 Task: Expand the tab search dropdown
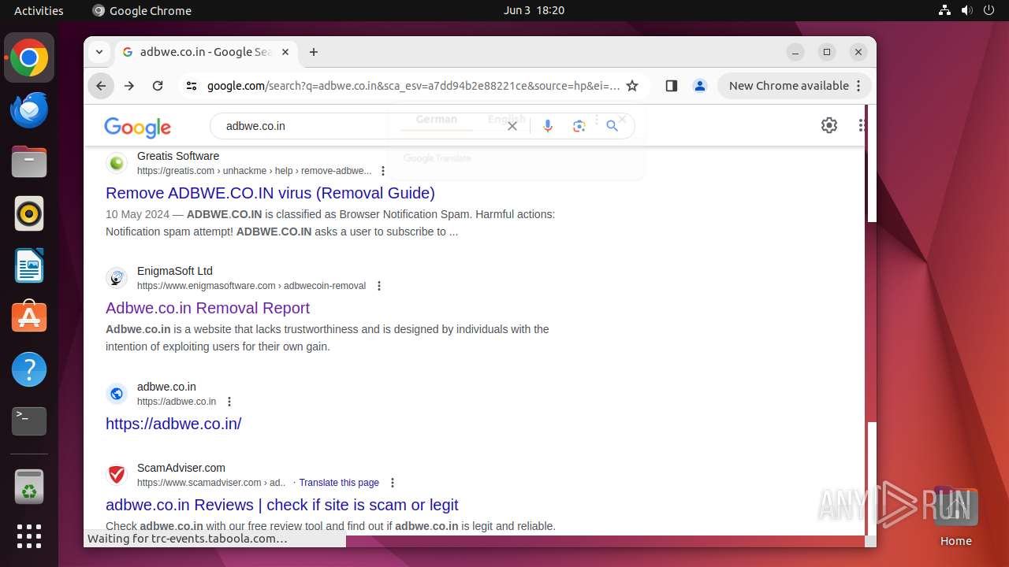point(99,52)
